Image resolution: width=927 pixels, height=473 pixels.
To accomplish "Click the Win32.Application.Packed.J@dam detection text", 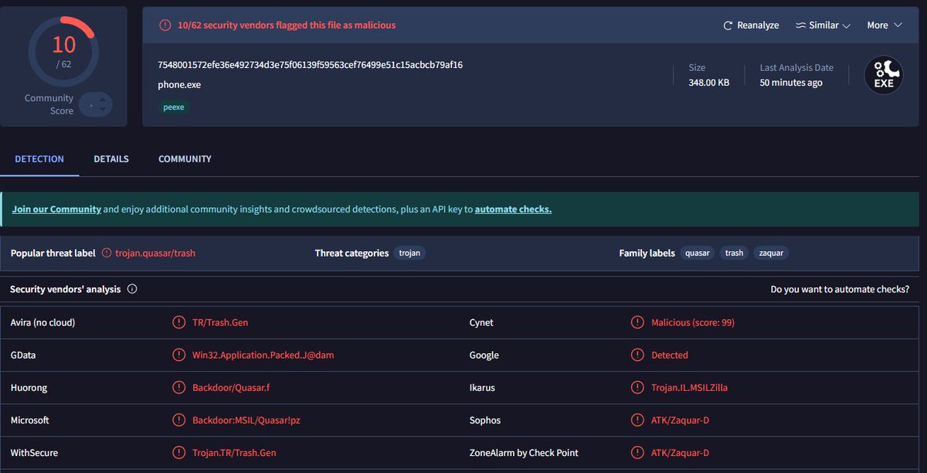I will coord(263,355).
